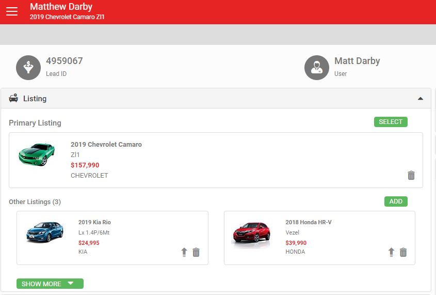Click the $24,995 price
This screenshot has height=295, width=436.
coord(89,243)
